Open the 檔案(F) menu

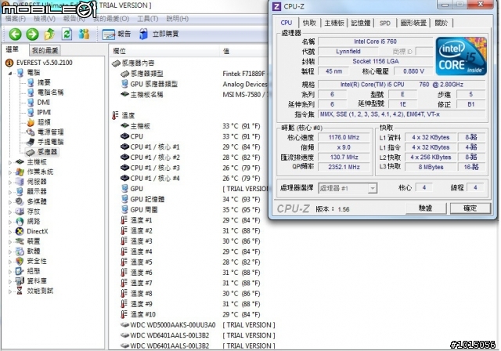tap(16, 19)
